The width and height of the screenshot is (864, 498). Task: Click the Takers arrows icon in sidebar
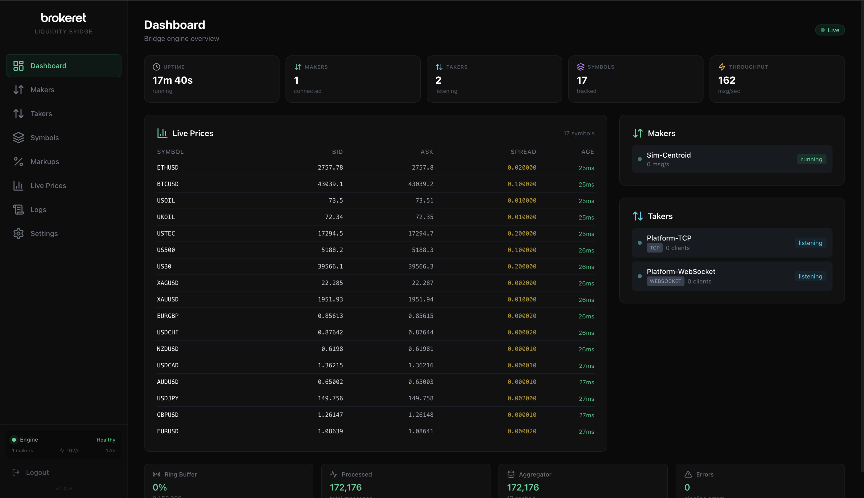click(18, 114)
